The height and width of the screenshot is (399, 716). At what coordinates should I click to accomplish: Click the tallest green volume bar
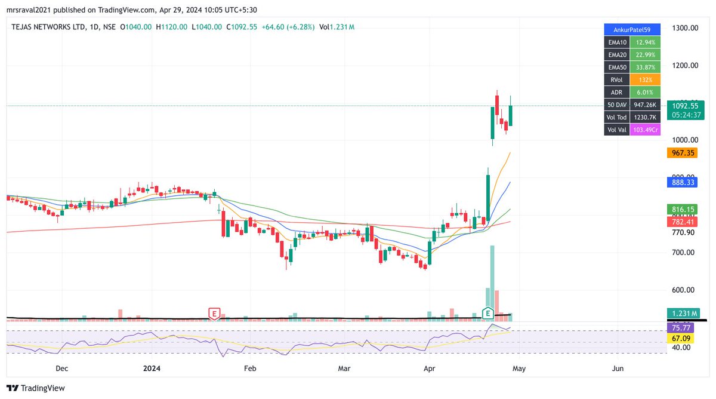click(492, 283)
